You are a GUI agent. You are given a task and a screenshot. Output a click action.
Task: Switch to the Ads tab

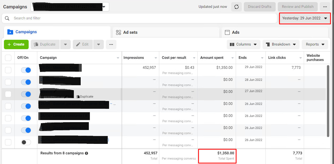pyautogui.click(x=275, y=32)
